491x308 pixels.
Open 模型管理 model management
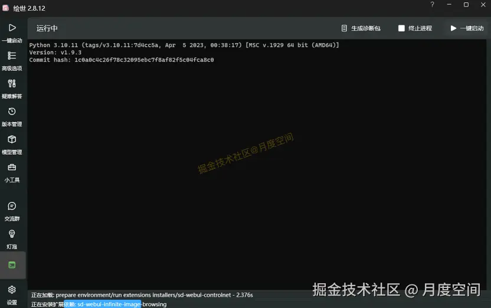coord(12,145)
